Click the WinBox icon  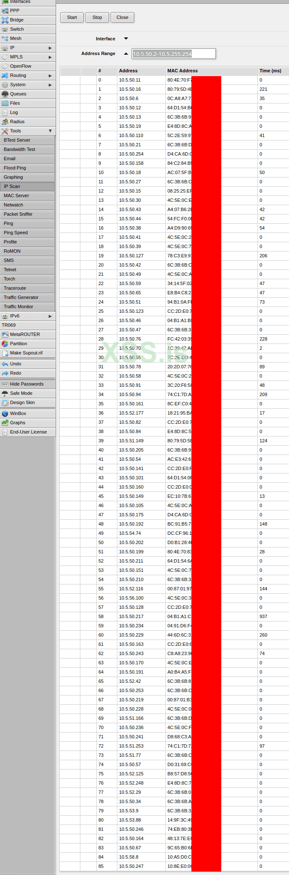pyautogui.click(x=5, y=413)
